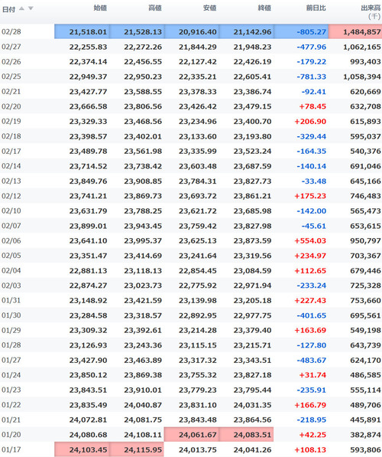Select the 02/05 date cell
This screenshot has height=457, width=382.
(x=11, y=256)
